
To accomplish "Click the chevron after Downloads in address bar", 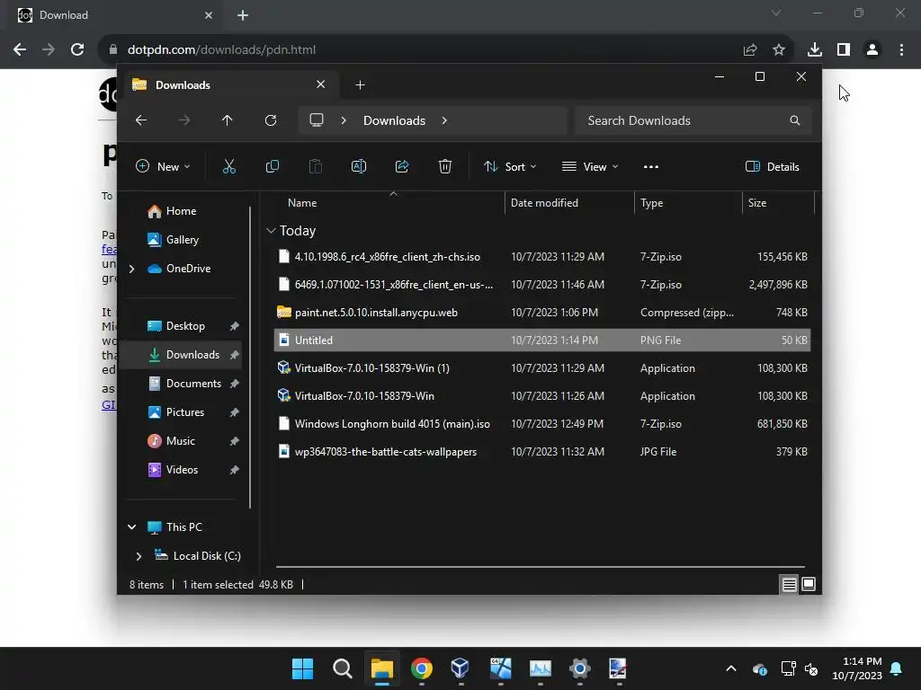I will point(444,120).
